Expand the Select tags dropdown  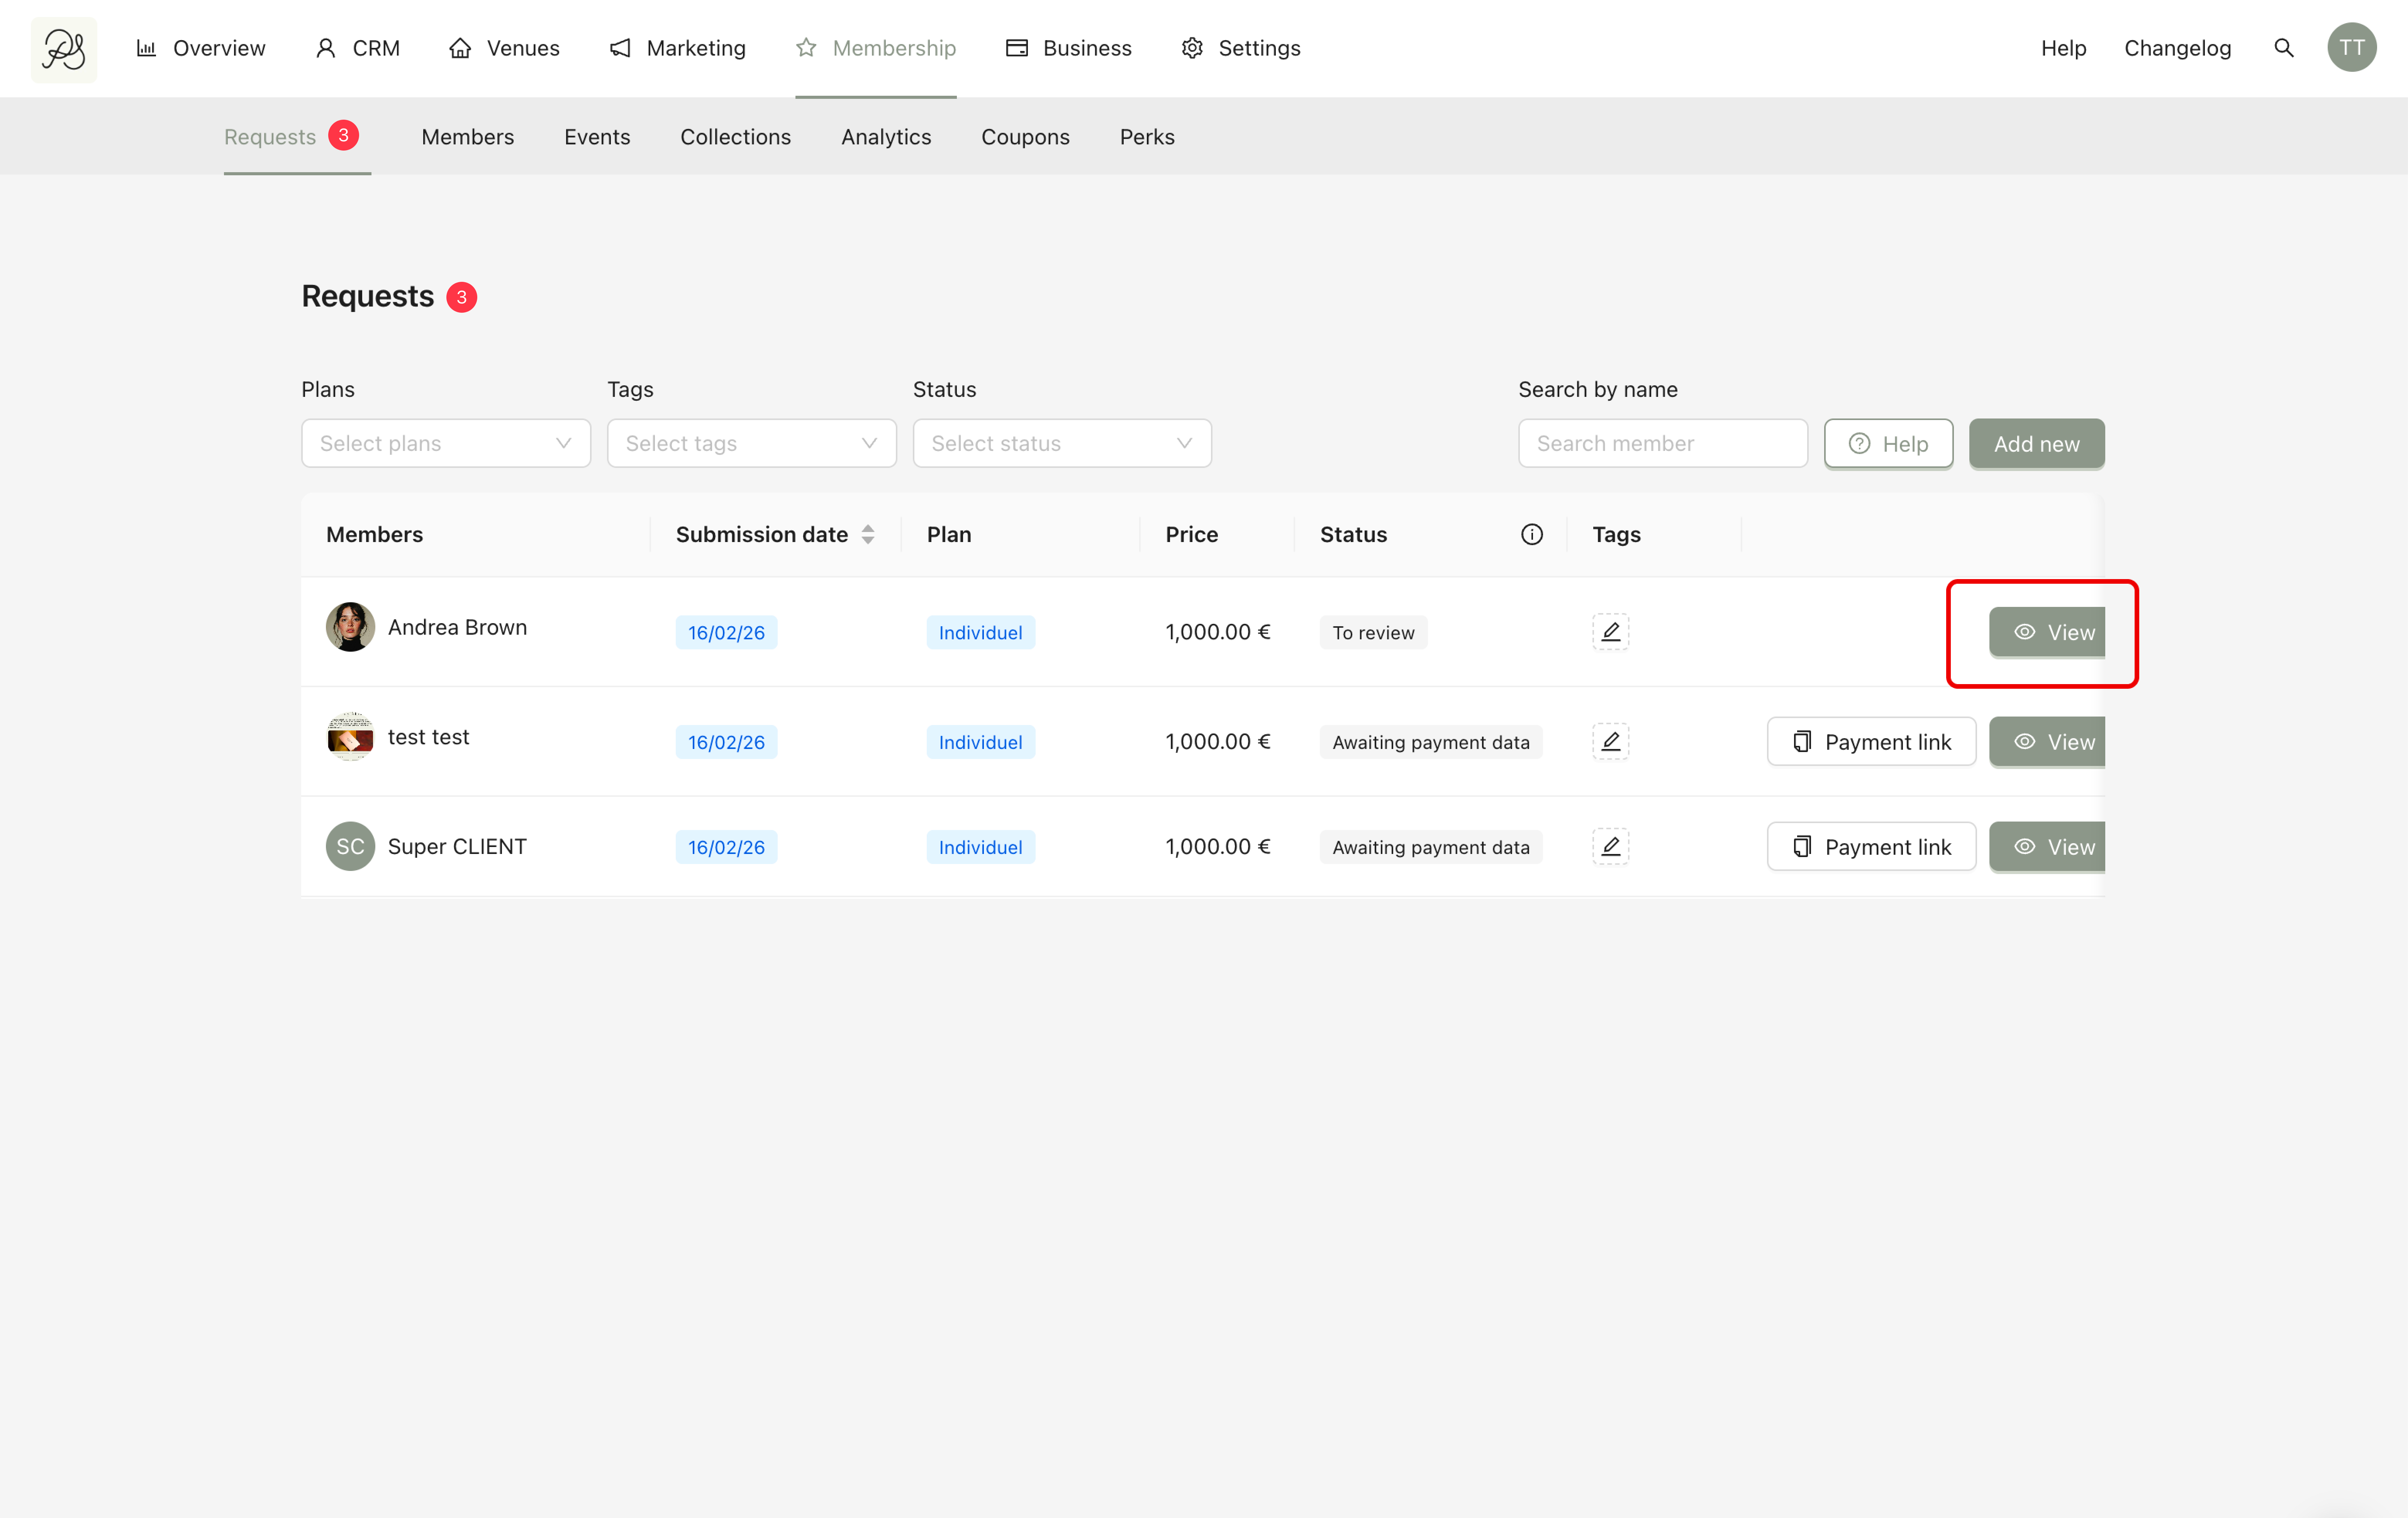tap(751, 443)
